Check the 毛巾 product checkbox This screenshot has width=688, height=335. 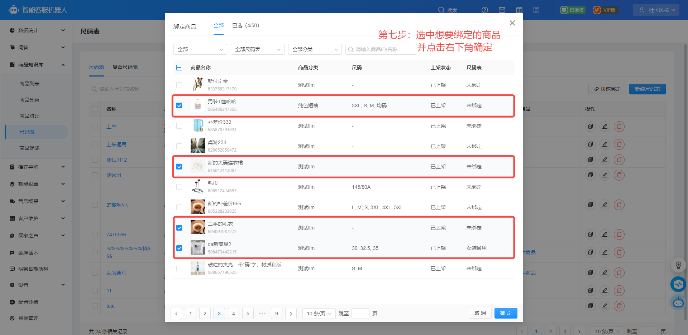(x=179, y=187)
